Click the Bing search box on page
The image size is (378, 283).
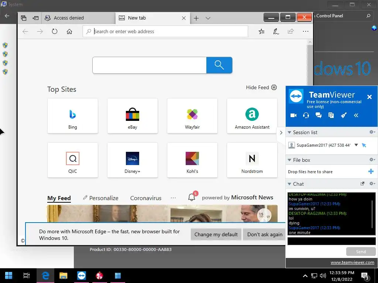coord(150,65)
